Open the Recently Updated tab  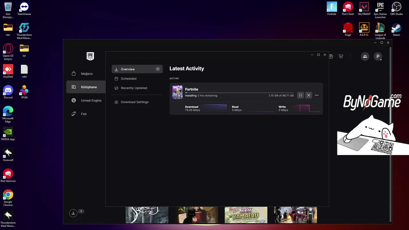(137, 88)
